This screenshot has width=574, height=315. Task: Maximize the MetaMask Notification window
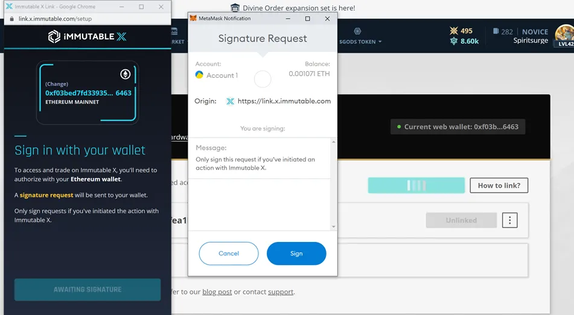[x=307, y=18]
